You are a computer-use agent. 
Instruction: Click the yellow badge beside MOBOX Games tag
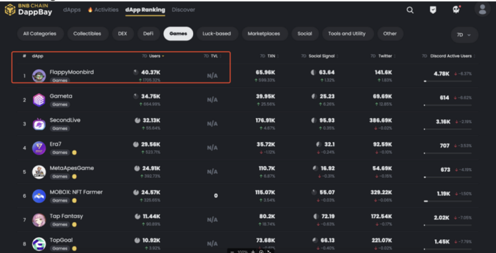click(74, 200)
